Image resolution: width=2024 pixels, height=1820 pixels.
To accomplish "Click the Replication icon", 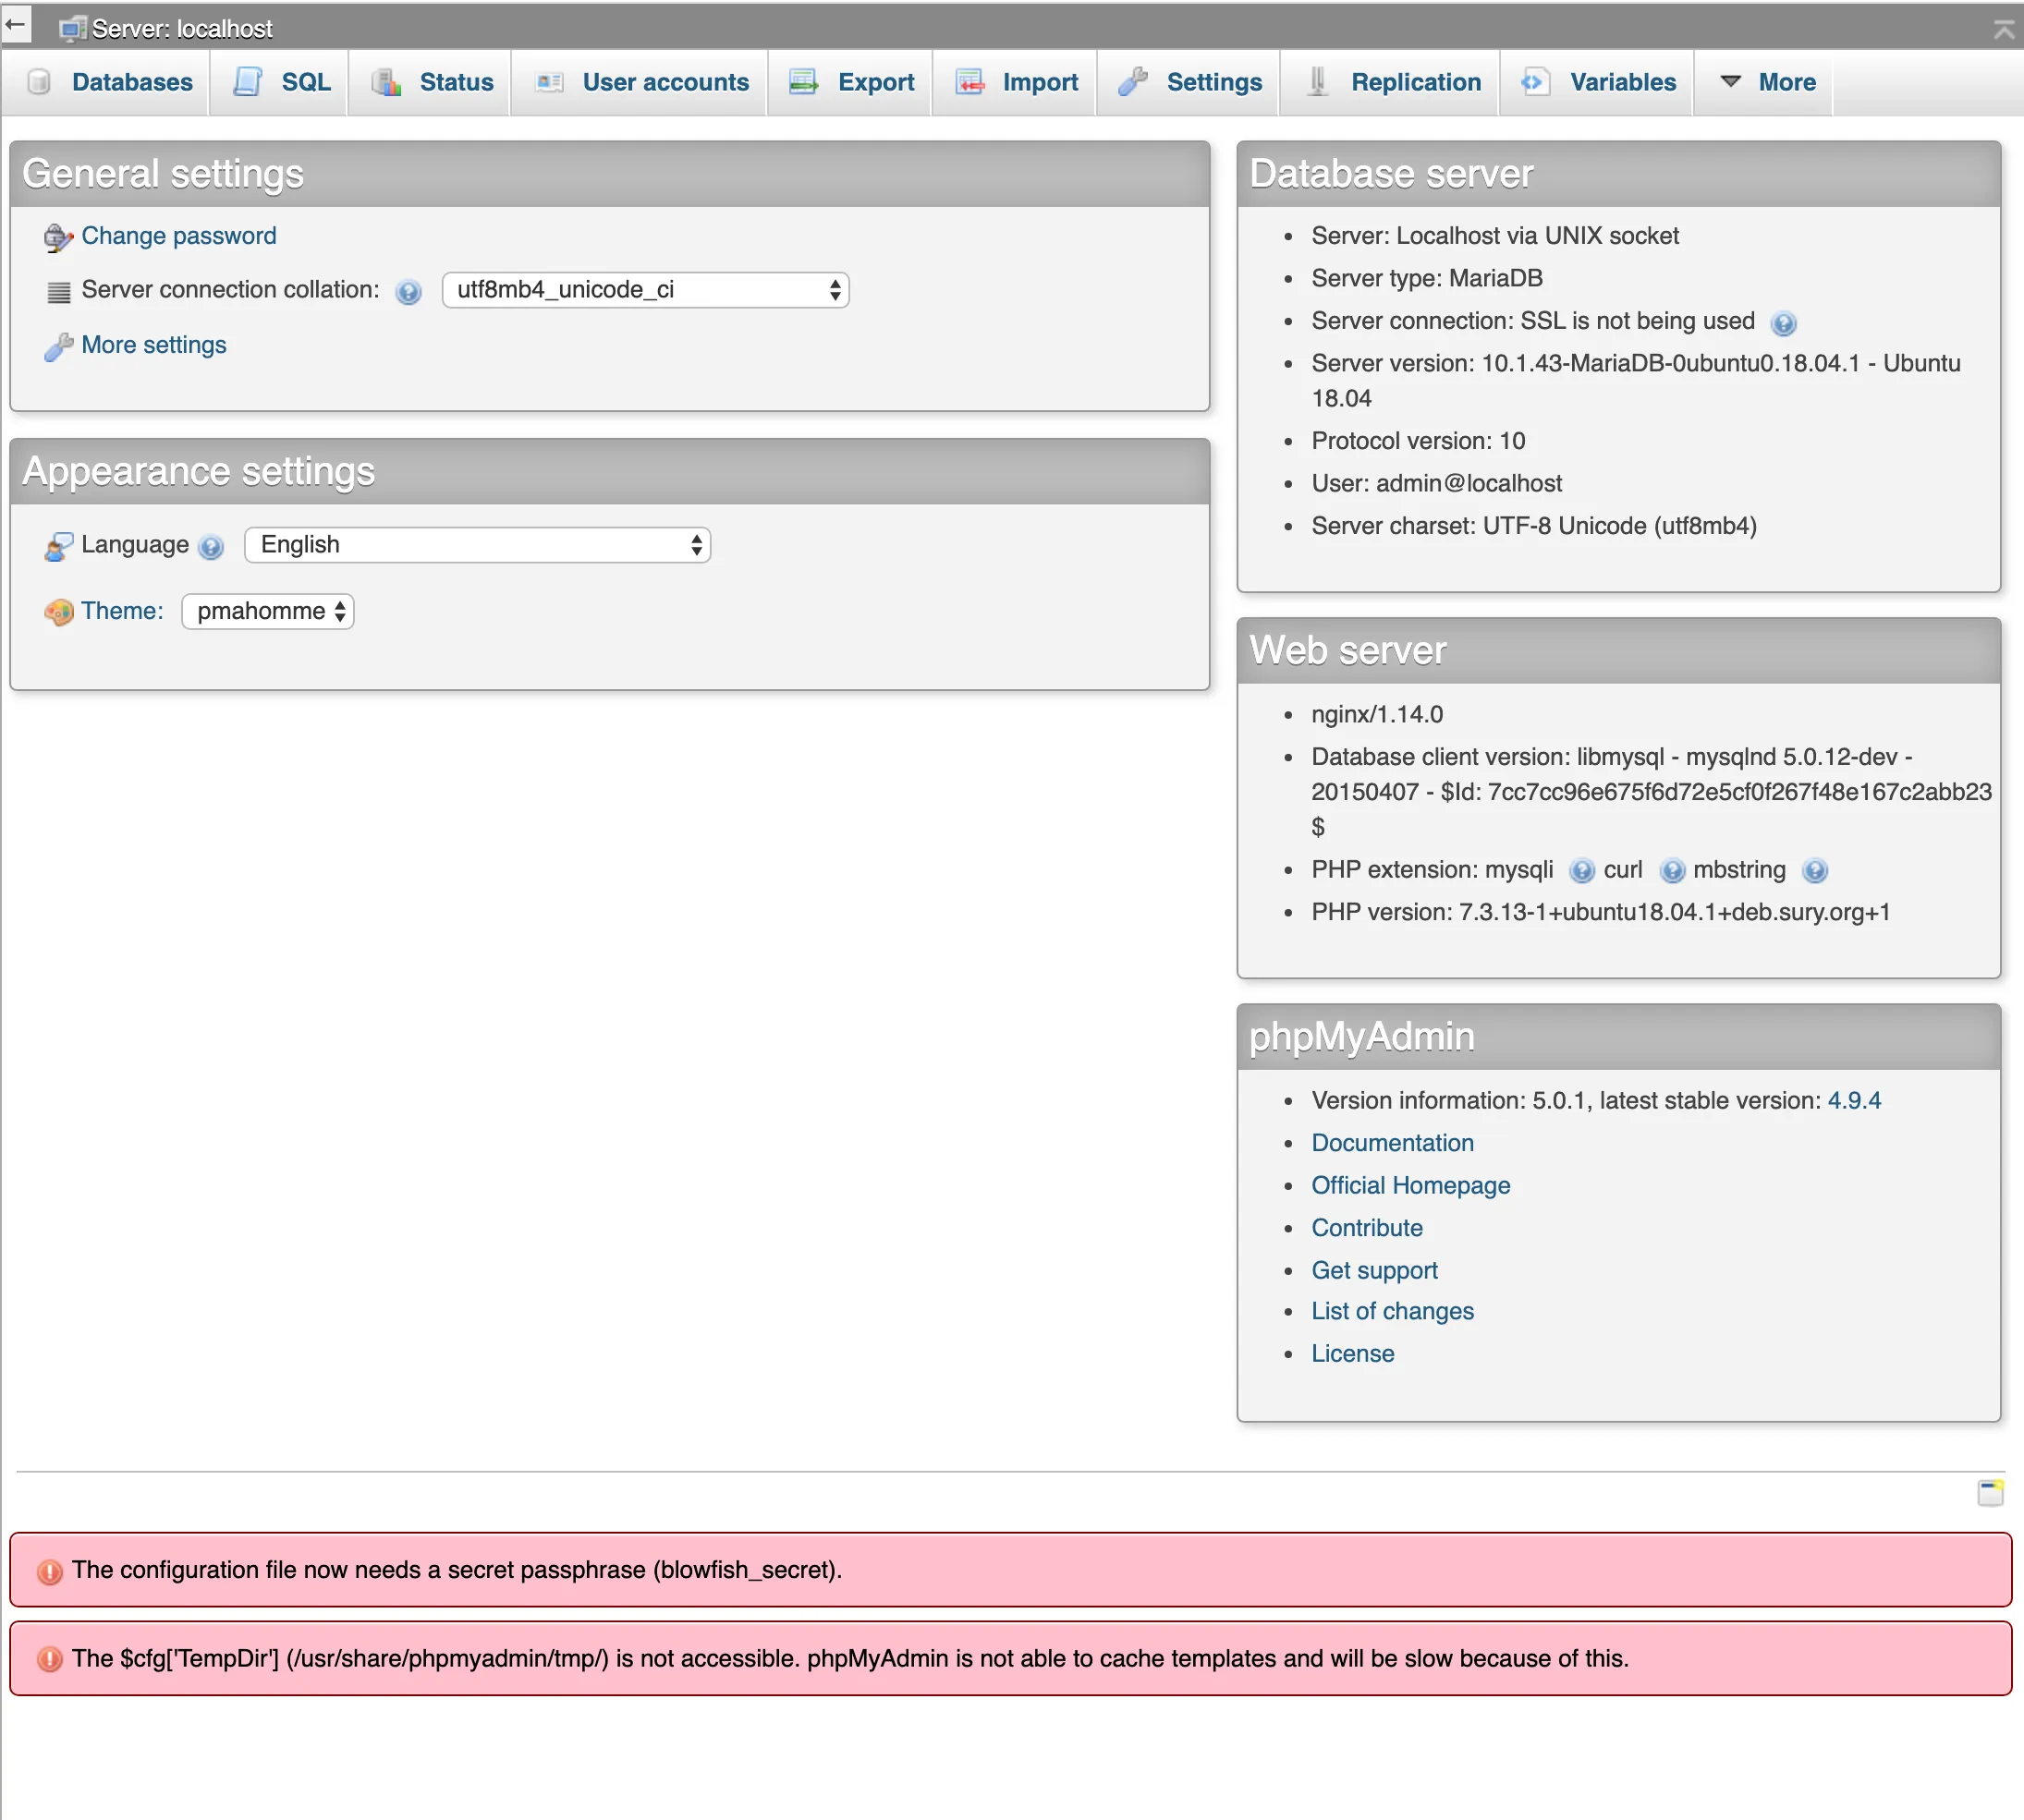I will (x=1318, y=82).
